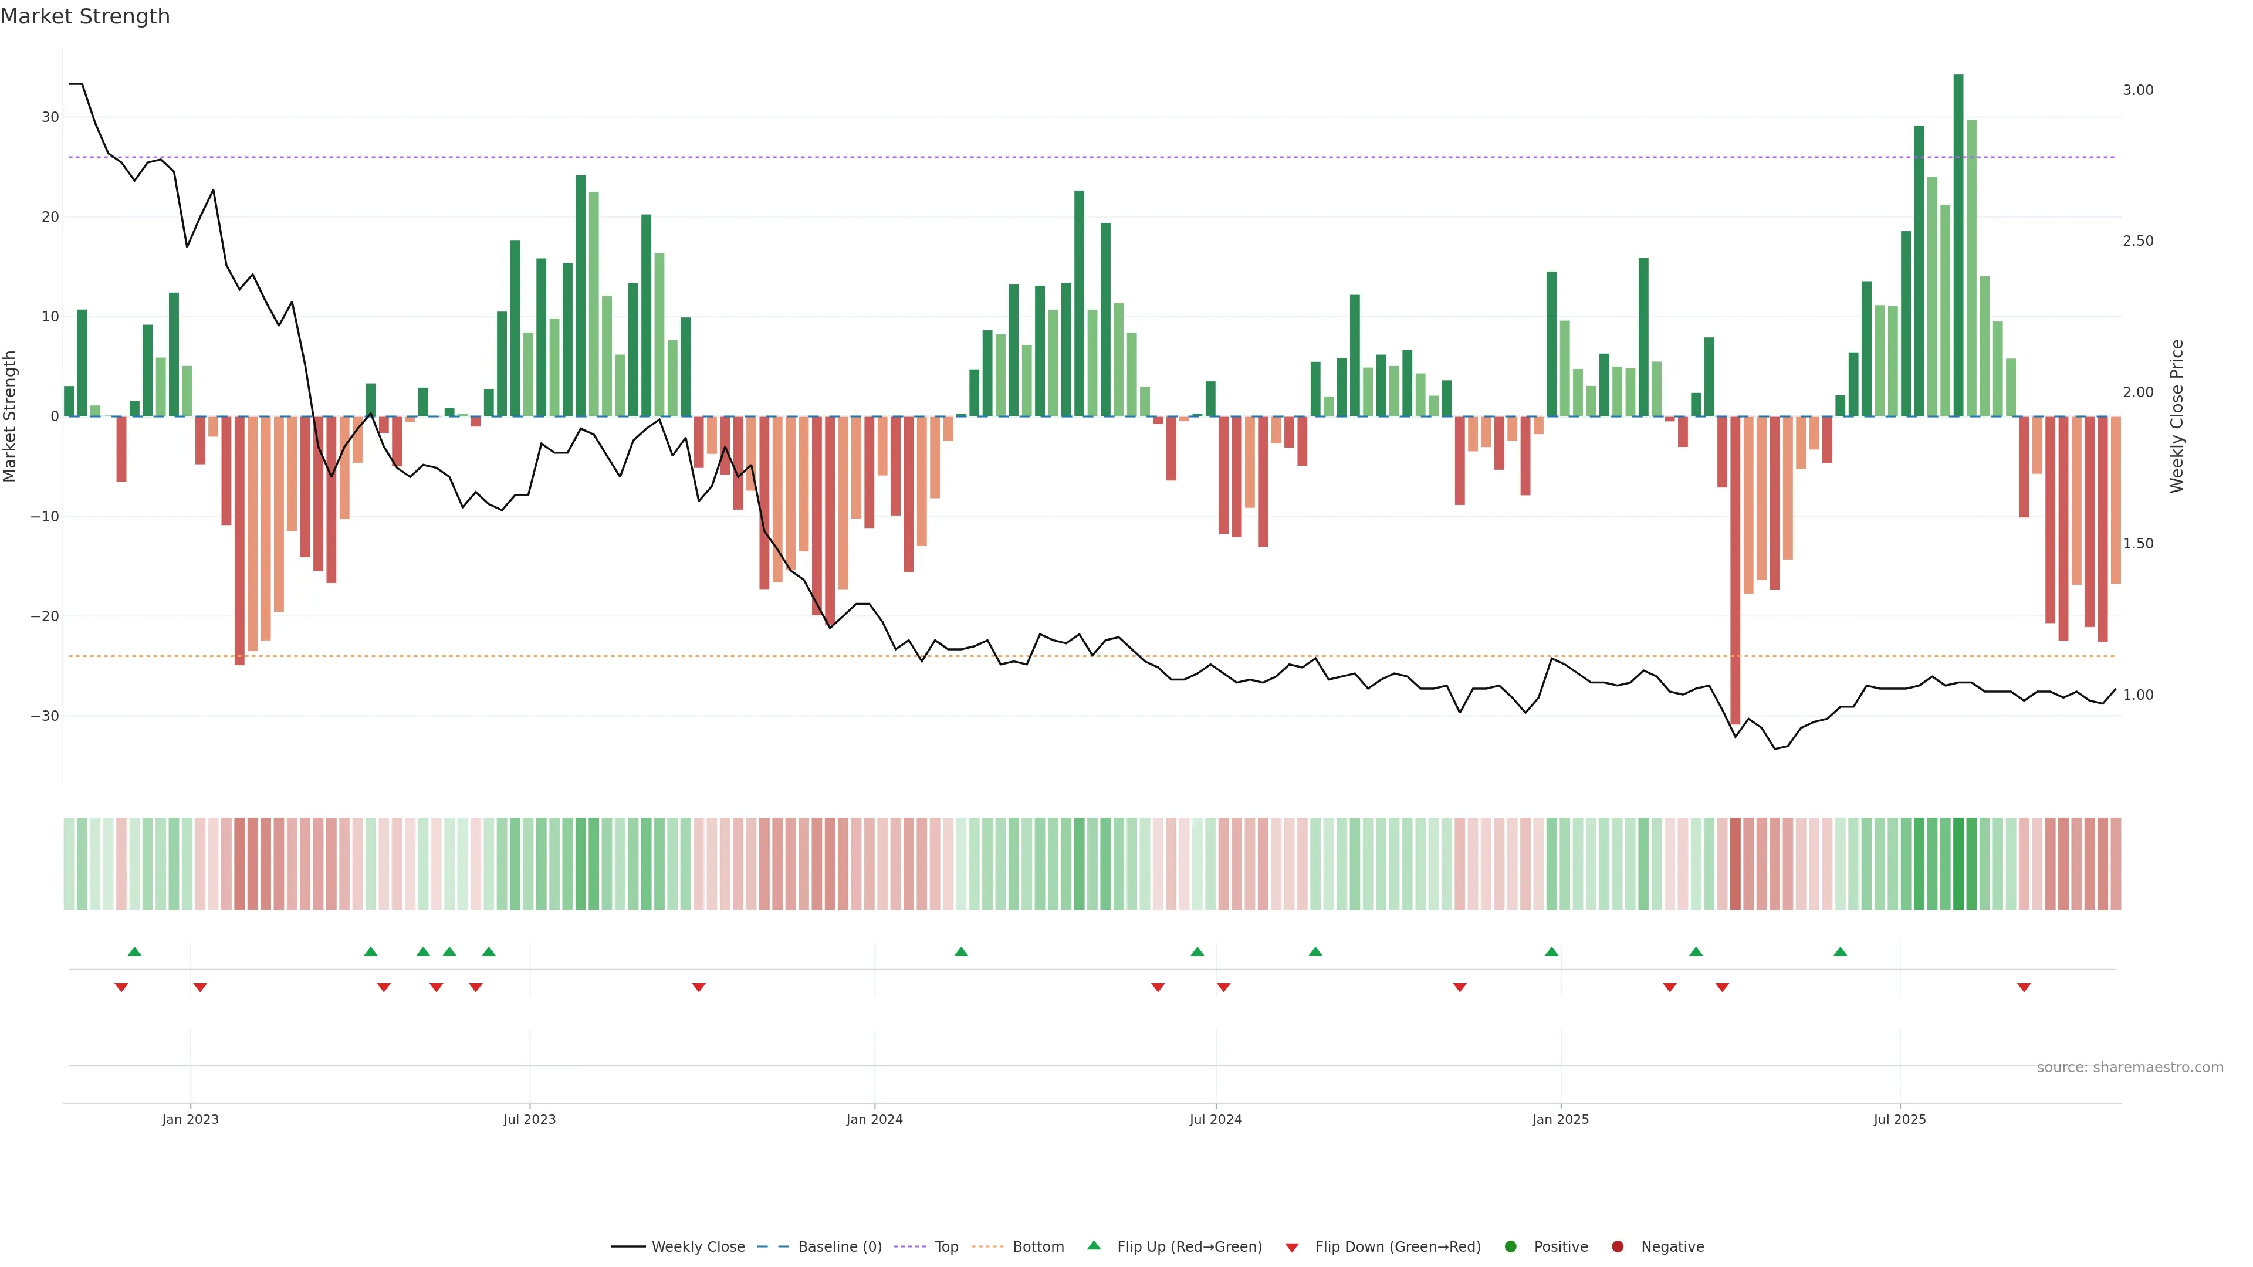Select the leftmost green Flip Up marker
Screen dimensions: 2253x1267
coord(135,951)
